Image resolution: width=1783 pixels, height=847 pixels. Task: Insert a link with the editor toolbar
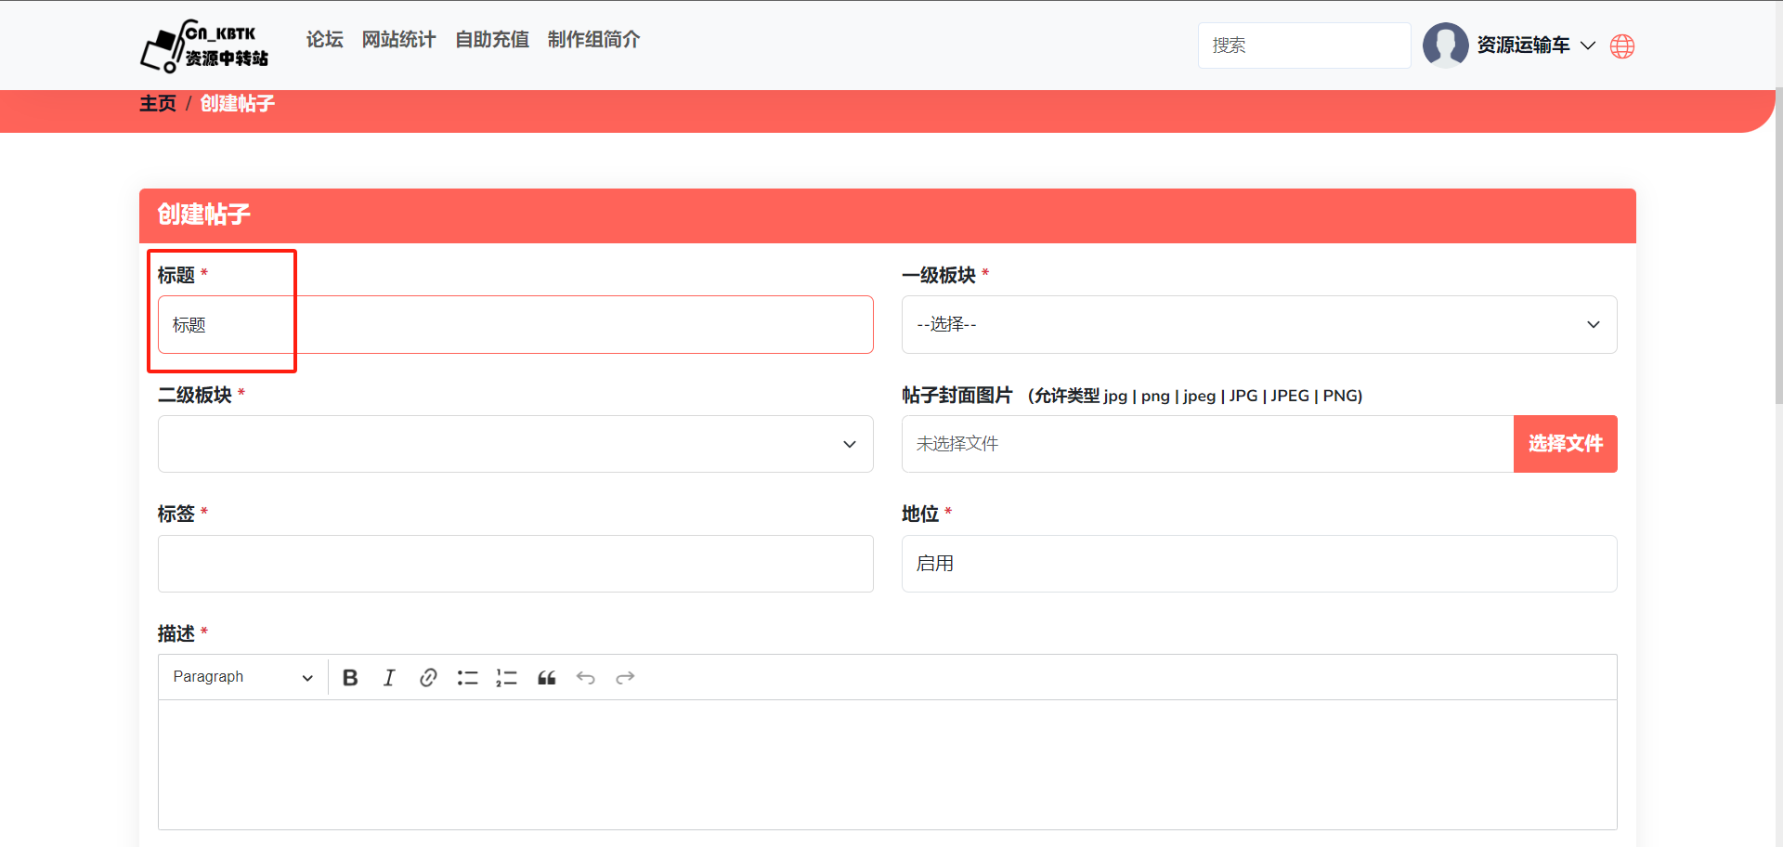click(428, 678)
